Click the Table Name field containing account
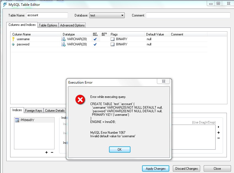 click(x=47, y=15)
